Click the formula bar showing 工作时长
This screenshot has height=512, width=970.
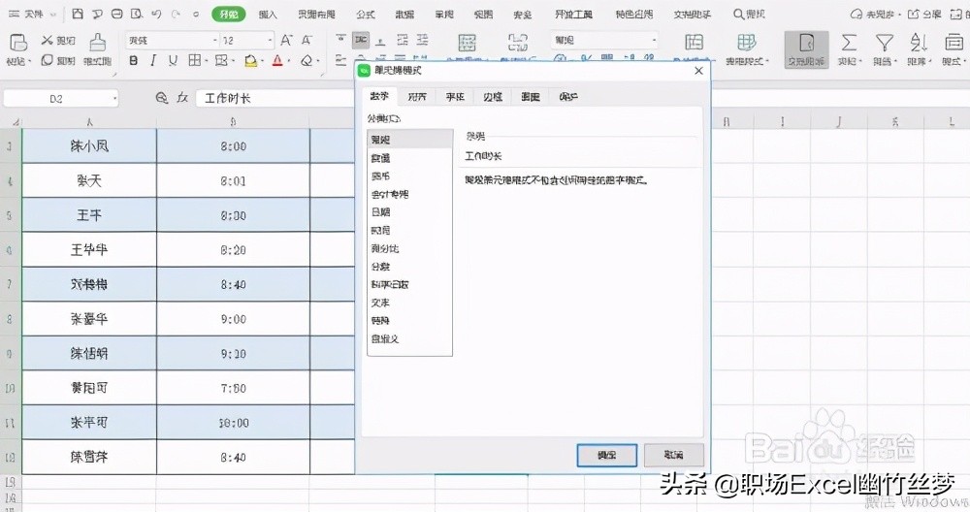(275, 98)
